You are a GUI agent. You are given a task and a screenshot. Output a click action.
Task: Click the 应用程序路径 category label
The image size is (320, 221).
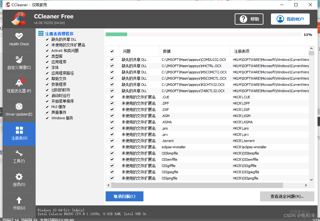tap(62, 73)
